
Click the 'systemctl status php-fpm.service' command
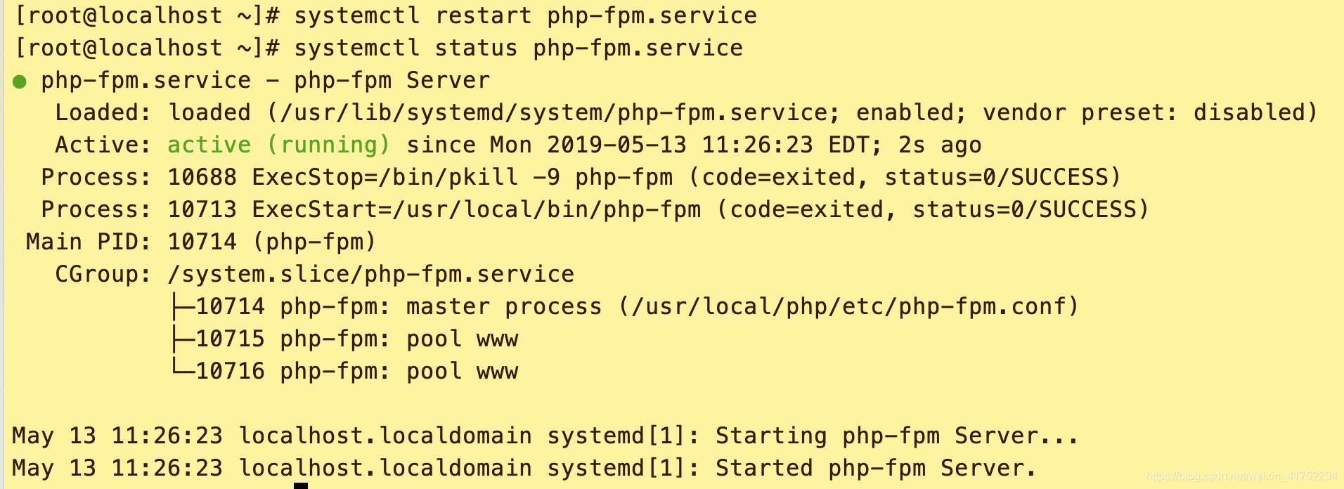coord(518,48)
